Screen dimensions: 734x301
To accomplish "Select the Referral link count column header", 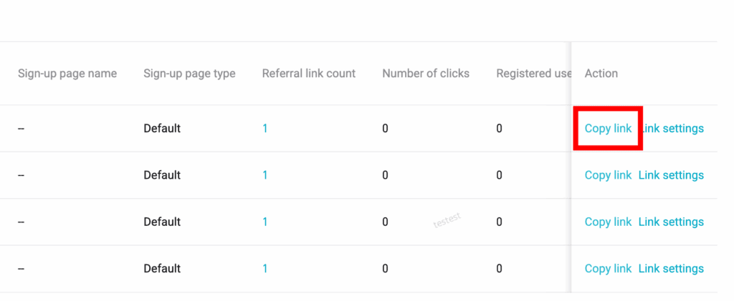I will (x=309, y=74).
